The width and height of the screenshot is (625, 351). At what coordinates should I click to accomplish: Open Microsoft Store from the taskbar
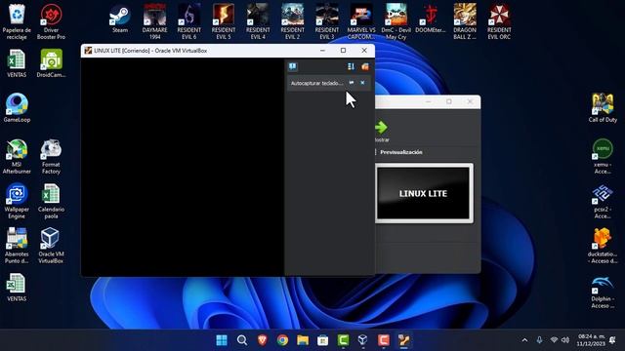323,340
